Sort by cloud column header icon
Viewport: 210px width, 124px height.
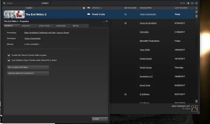coord(89,8)
